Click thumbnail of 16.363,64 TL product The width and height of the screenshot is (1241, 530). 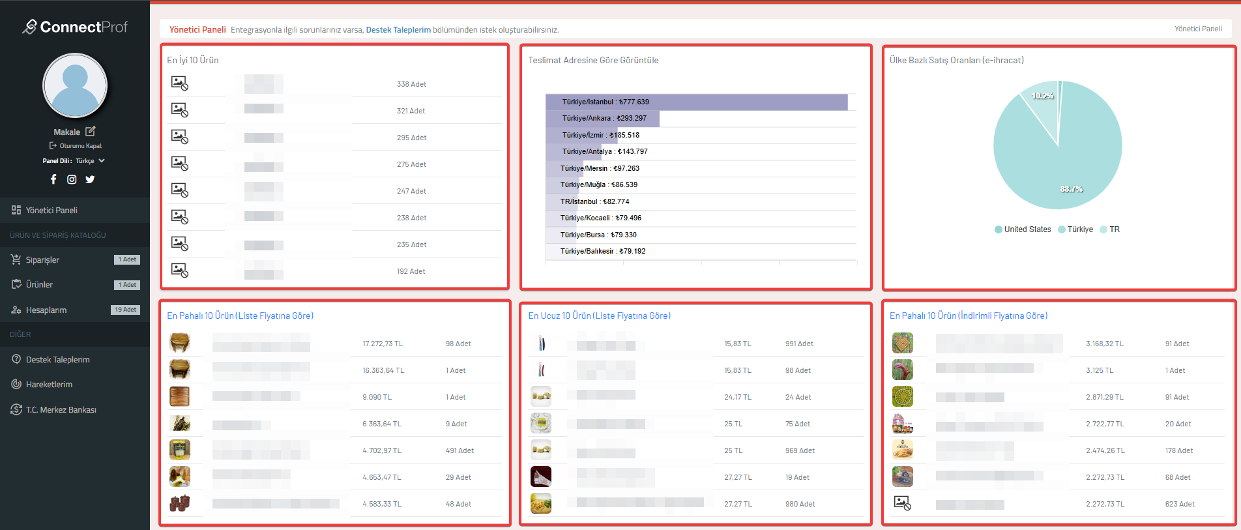pyautogui.click(x=180, y=370)
